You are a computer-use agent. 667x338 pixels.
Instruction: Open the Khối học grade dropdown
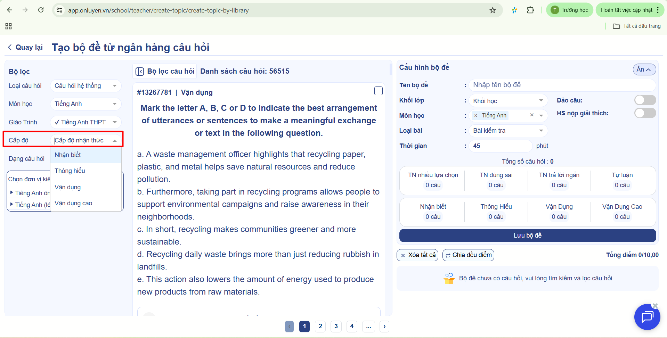507,101
